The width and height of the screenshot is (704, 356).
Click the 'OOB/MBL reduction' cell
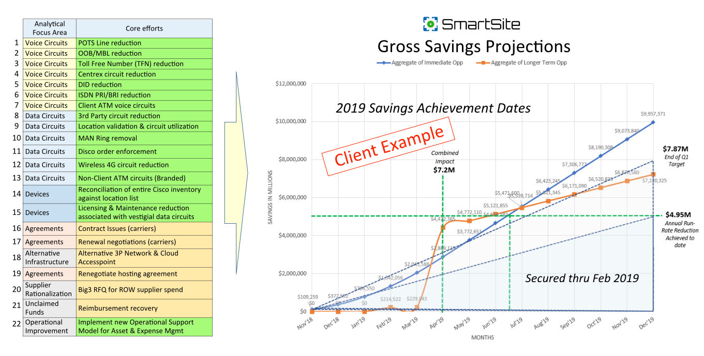point(144,53)
